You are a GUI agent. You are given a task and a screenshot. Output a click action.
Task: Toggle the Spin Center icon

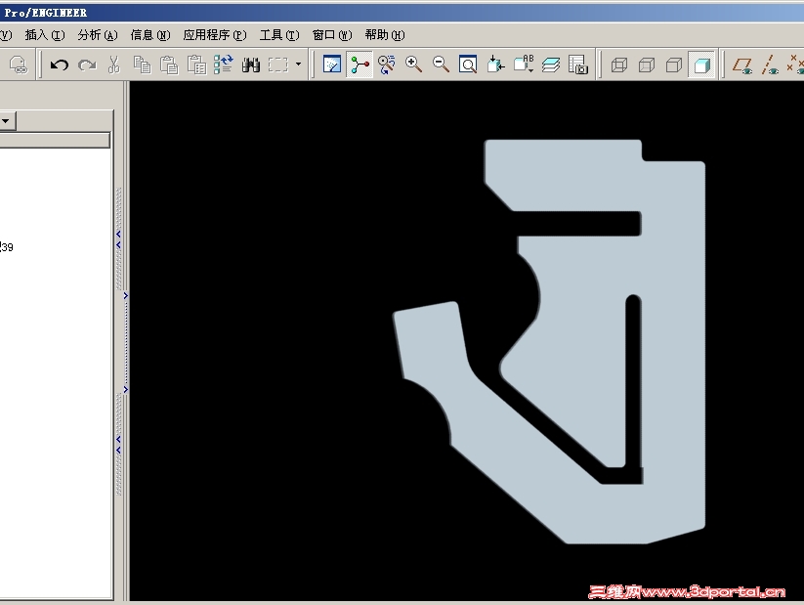[360, 65]
